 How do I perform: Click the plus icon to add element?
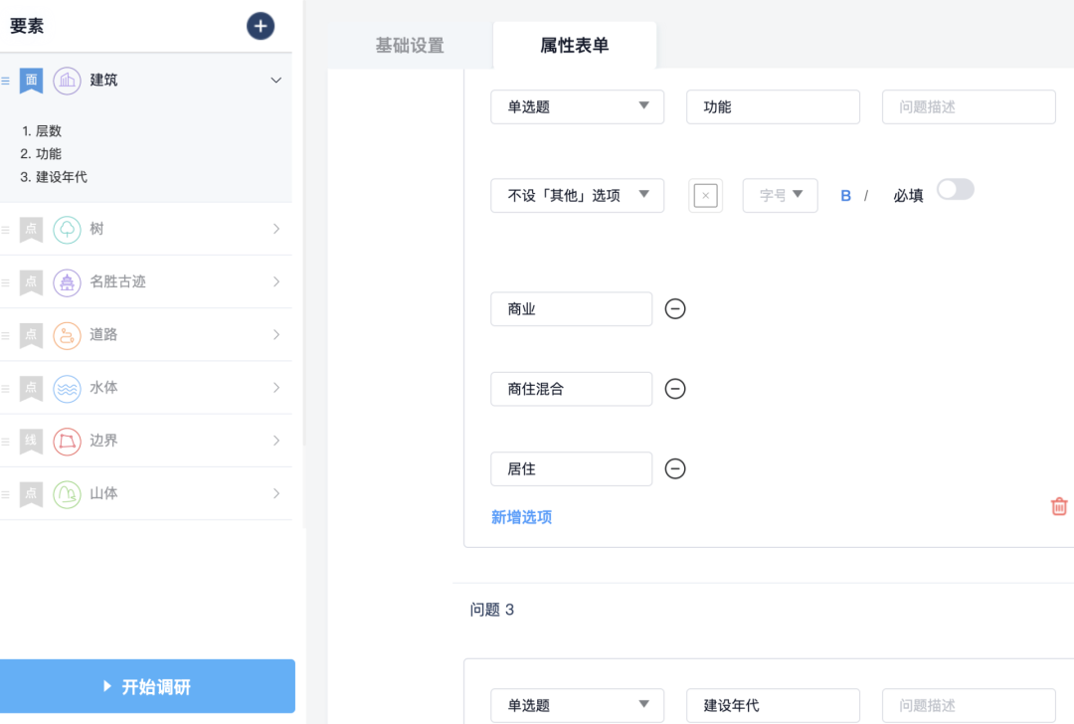(x=261, y=26)
